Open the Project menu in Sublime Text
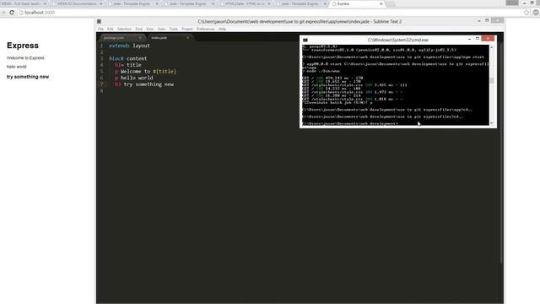The image size is (540, 304). coord(187,29)
